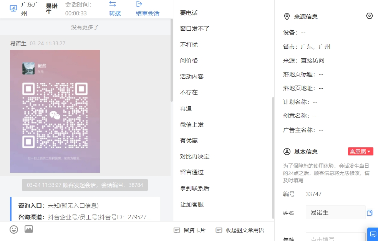Click the 转接 transfer arrows icon
The image size is (378, 241).
(113, 4)
